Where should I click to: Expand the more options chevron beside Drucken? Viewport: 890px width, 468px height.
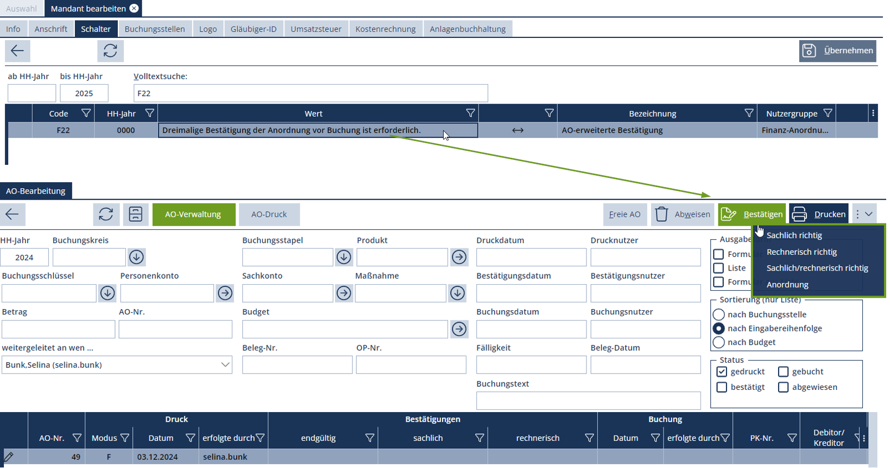click(x=869, y=214)
